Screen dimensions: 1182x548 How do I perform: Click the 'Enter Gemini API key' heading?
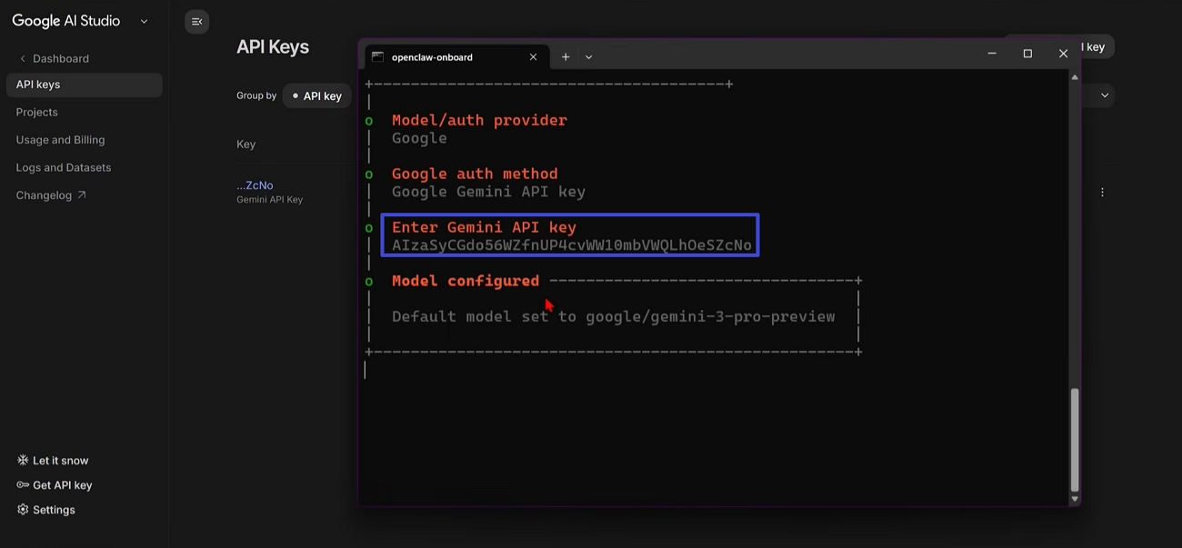[484, 227]
